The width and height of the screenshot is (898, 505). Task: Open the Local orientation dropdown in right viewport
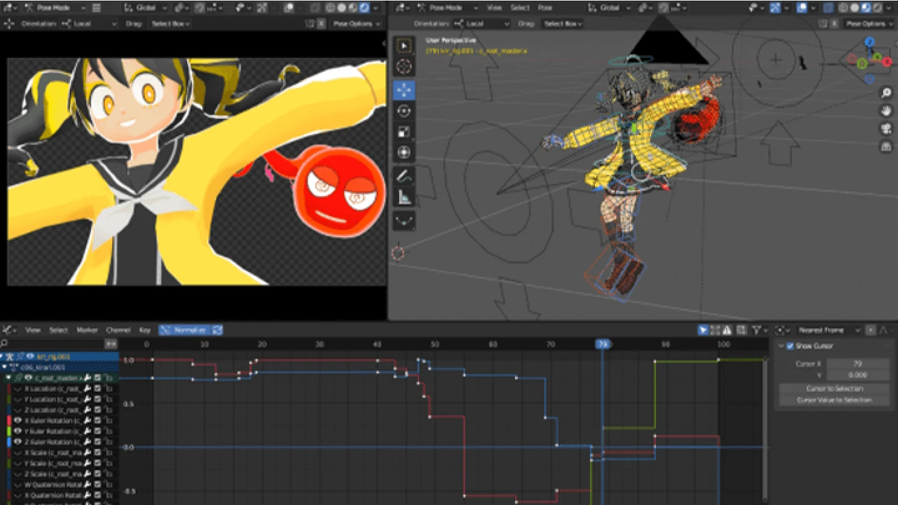coord(481,24)
